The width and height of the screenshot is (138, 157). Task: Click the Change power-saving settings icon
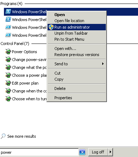(x=8, y=59)
